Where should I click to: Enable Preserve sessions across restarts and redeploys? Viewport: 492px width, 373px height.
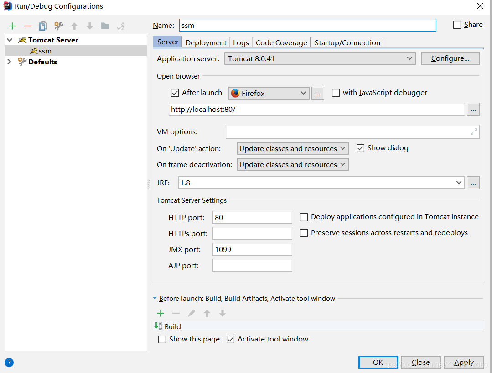[x=304, y=233]
